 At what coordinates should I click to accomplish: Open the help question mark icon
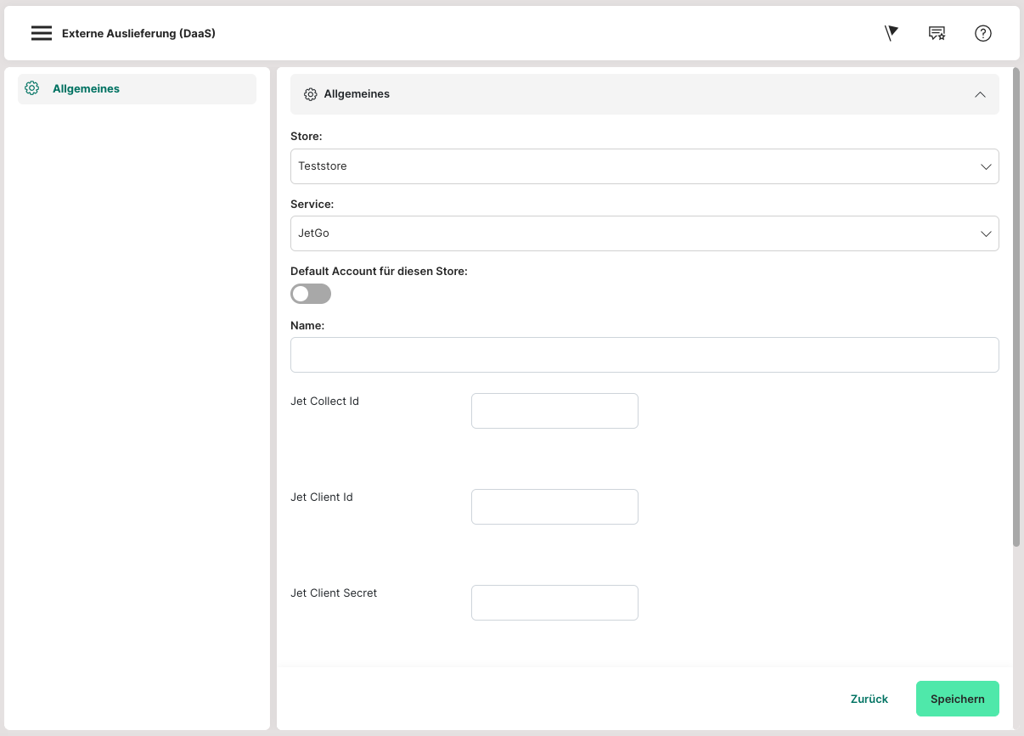pyautogui.click(x=982, y=33)
